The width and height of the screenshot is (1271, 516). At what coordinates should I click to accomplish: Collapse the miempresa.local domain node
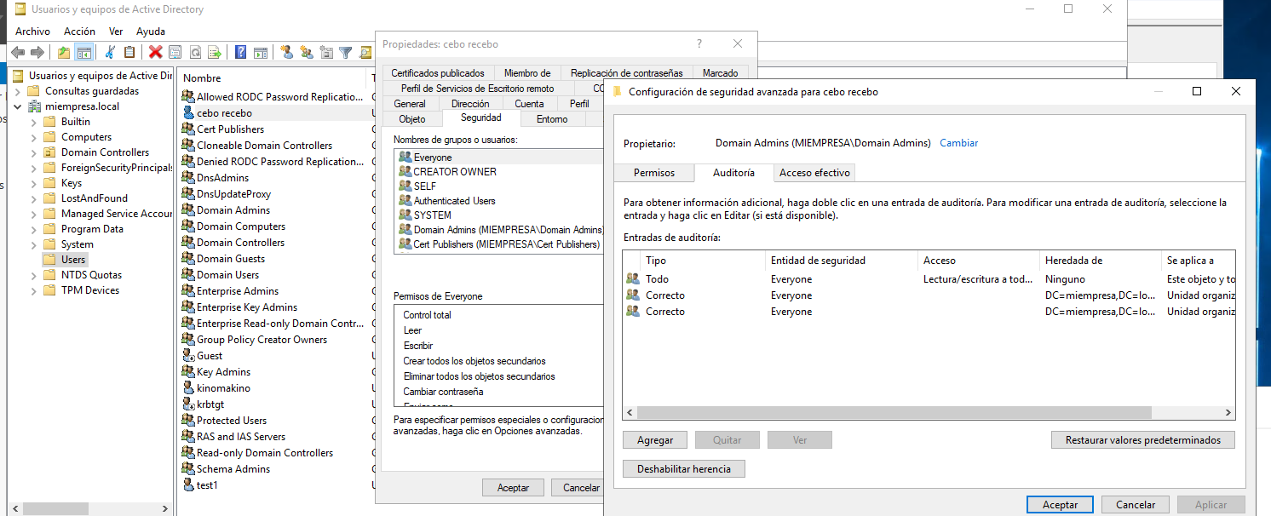[19, 106]
